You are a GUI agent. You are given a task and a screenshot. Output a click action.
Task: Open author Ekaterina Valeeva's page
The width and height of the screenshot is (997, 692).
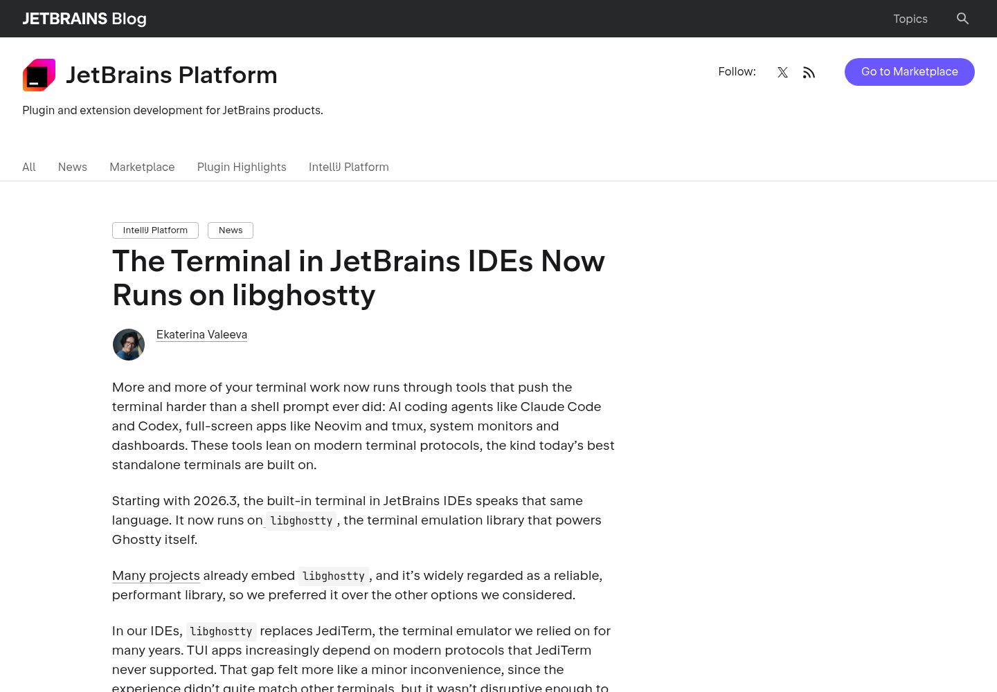click(x=201, y=335)
